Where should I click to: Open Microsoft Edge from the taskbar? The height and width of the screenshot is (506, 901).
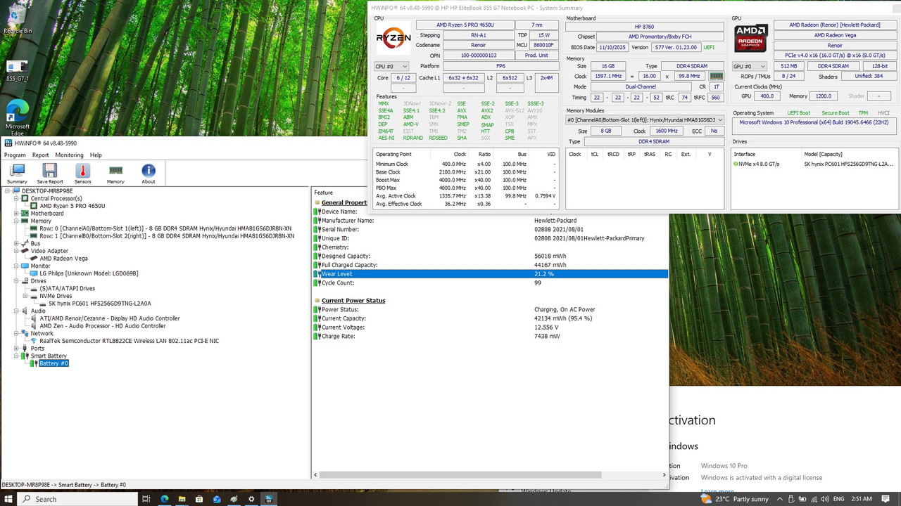(165, 499)
